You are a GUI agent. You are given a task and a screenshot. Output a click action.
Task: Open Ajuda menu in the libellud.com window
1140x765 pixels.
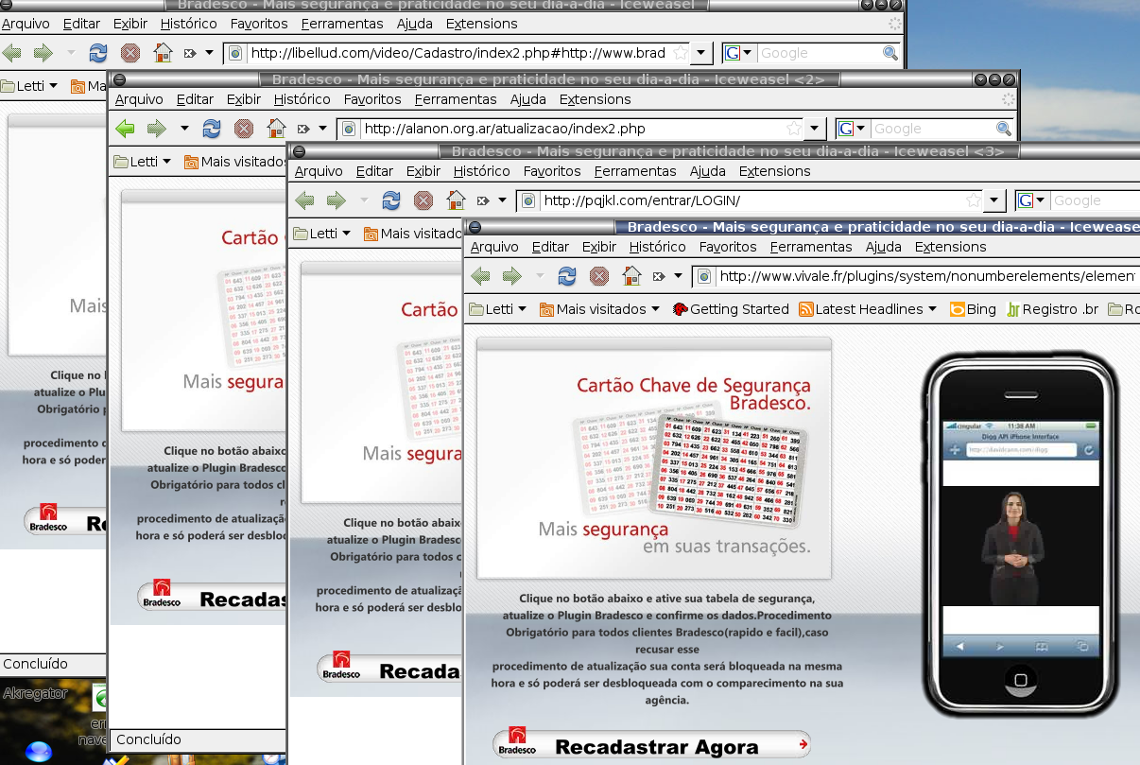415,24
